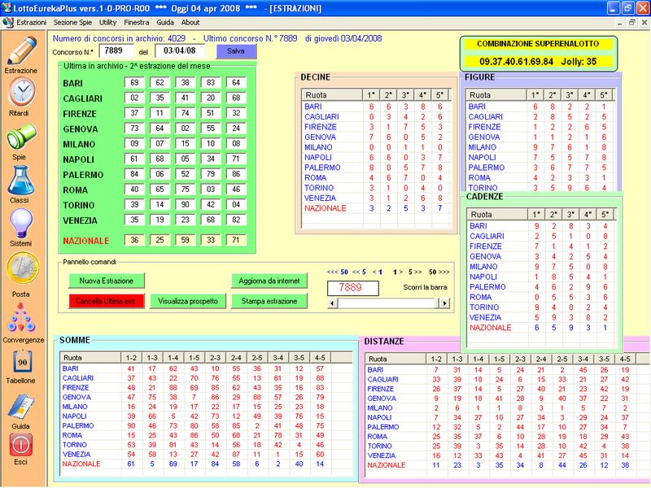Click the draw navigation scrollbar track
651x488 pixels.
tap(388, 303)
